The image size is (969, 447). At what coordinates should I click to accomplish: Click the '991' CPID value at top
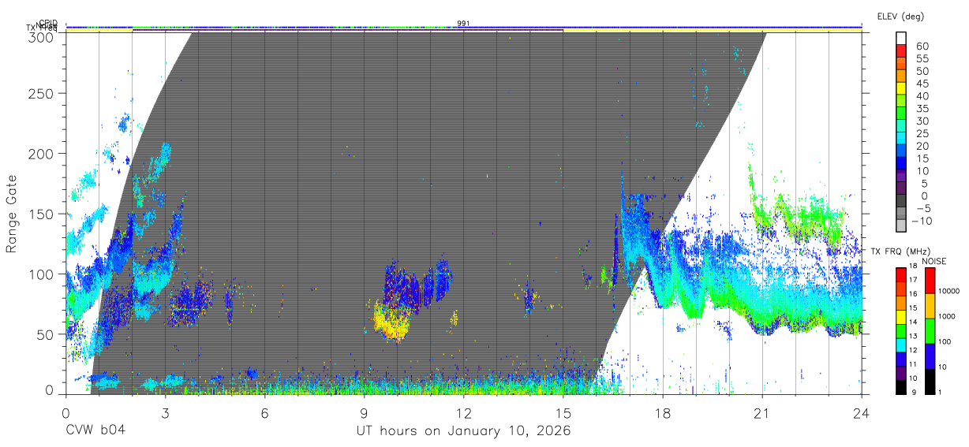(x=463, y=24)
